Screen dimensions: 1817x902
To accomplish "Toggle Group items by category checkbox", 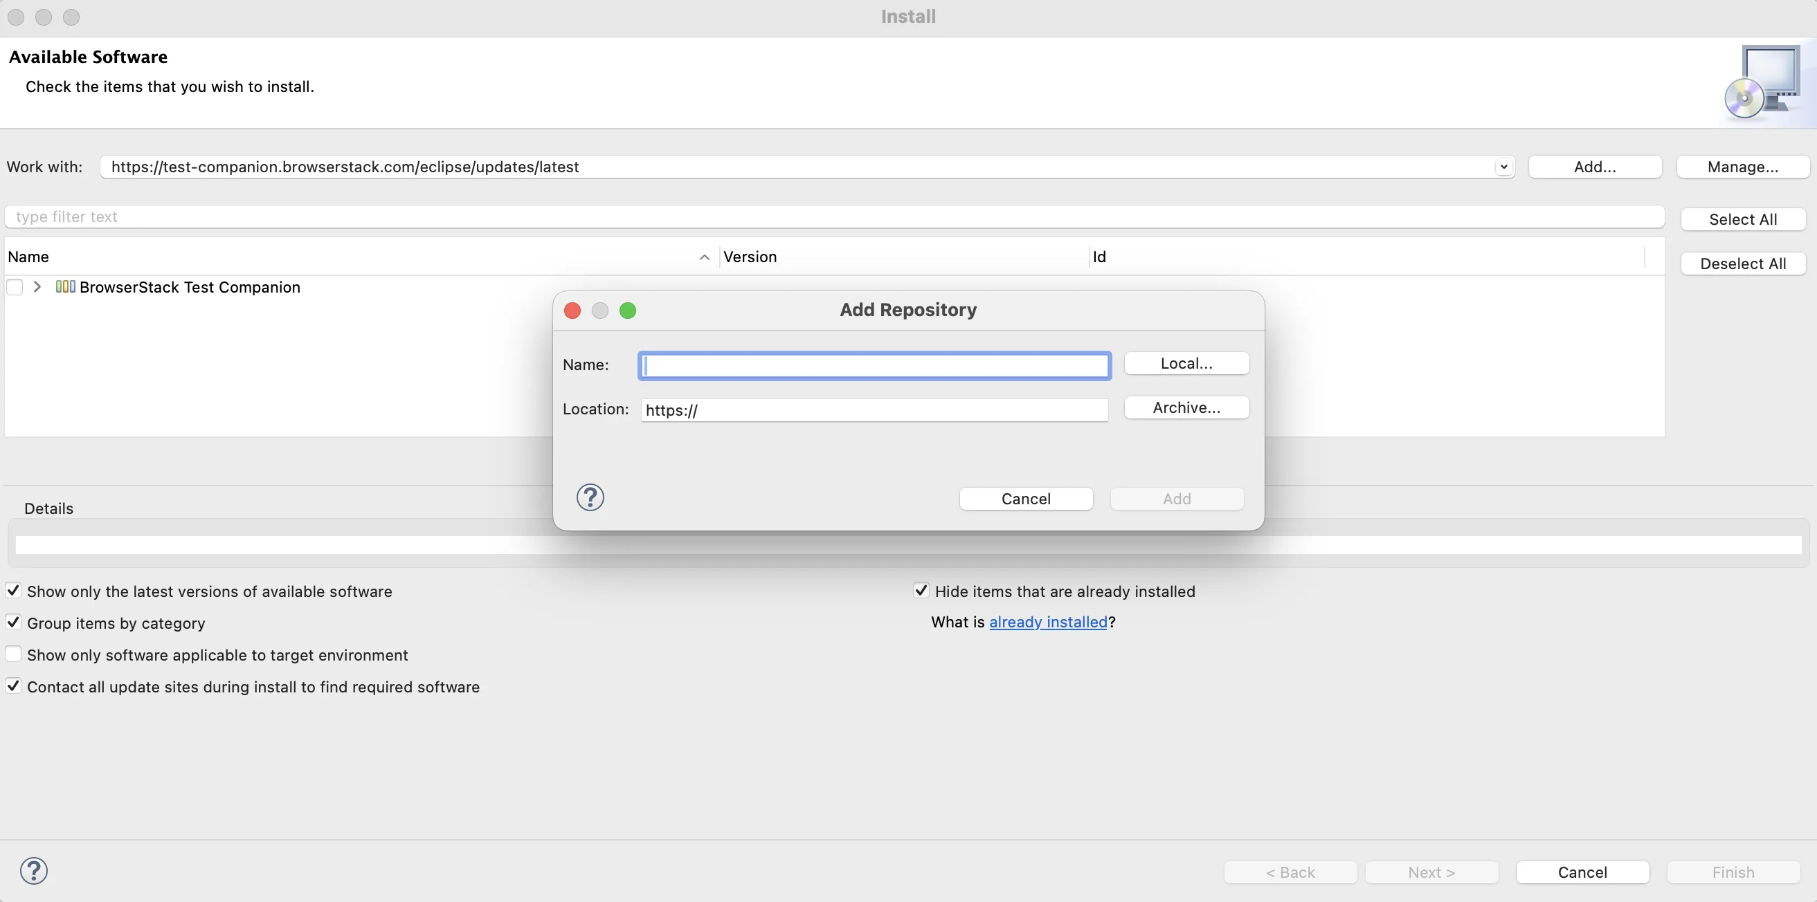I will tap(13, 623).
